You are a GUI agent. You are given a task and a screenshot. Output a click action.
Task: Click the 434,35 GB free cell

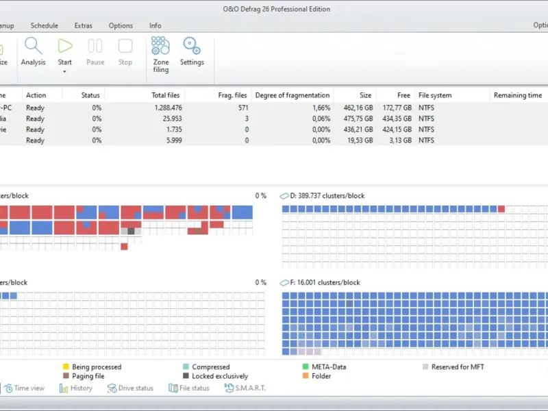click(397, 119)
